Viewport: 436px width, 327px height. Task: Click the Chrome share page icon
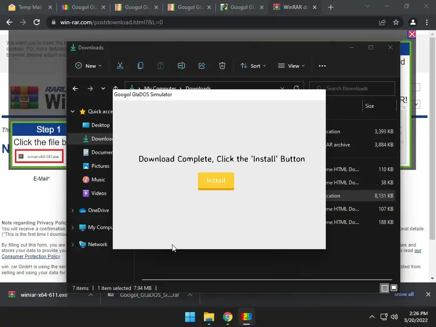point(382,22)
